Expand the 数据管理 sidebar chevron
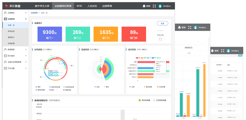Viewport: 246px width, 120px height. [26, 50]
